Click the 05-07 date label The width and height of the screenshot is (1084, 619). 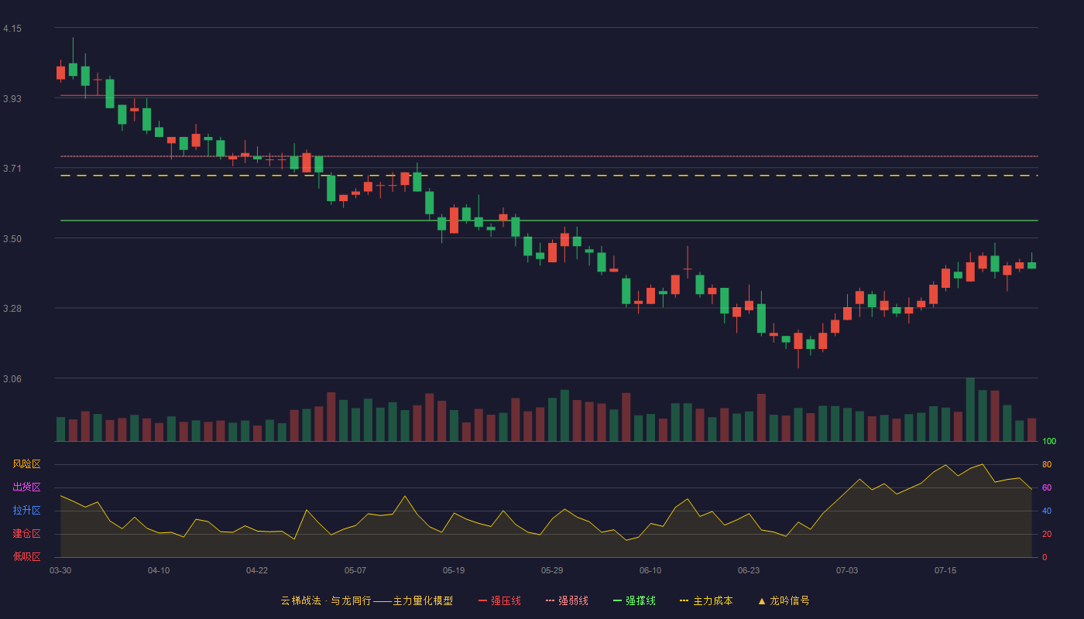point(355,570)
